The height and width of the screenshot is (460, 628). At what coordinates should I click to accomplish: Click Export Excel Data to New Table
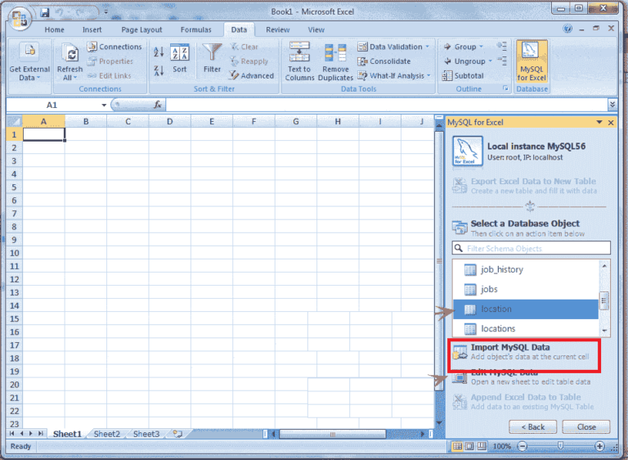pos(525,186)
